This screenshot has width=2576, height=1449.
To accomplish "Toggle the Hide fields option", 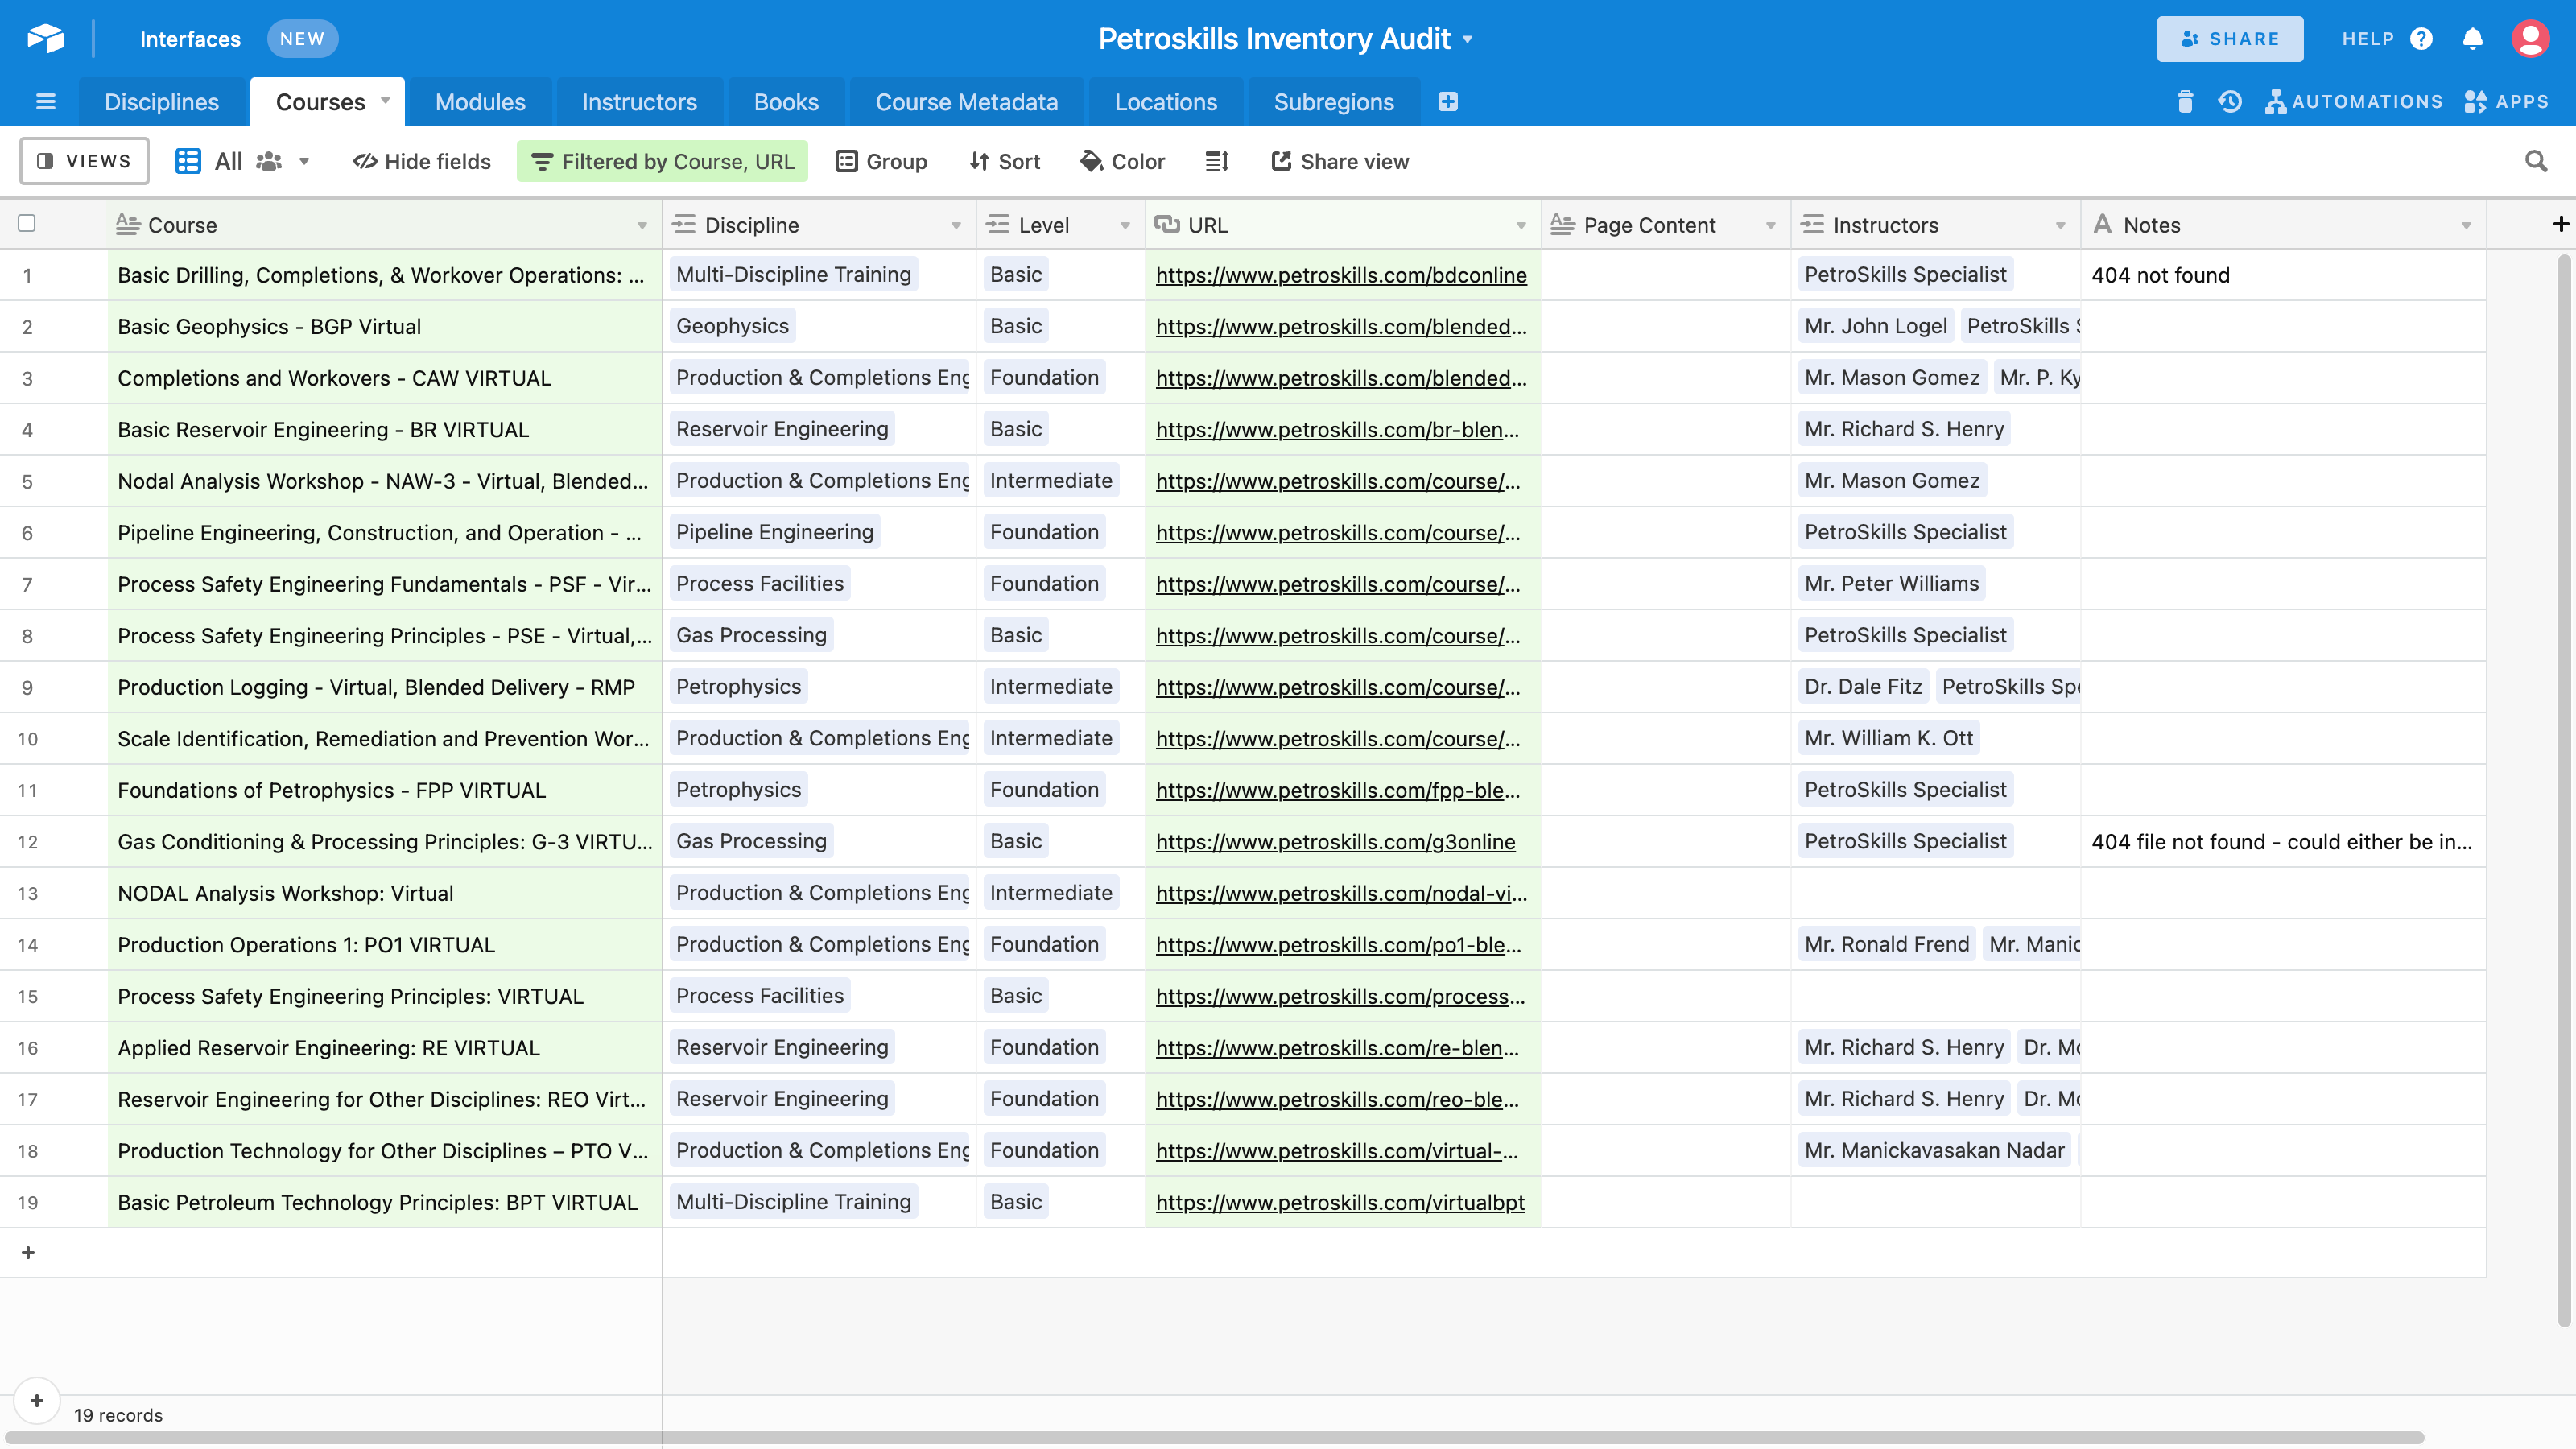I will 421,161.
